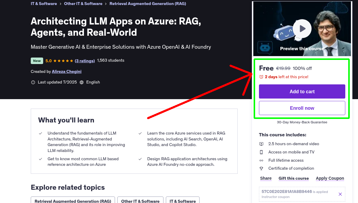Play the course preview video

coord(302,29)
